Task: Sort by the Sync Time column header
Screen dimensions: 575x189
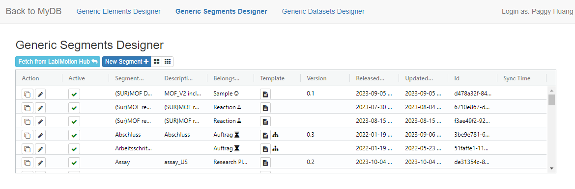Action: (x=517, y=78)
